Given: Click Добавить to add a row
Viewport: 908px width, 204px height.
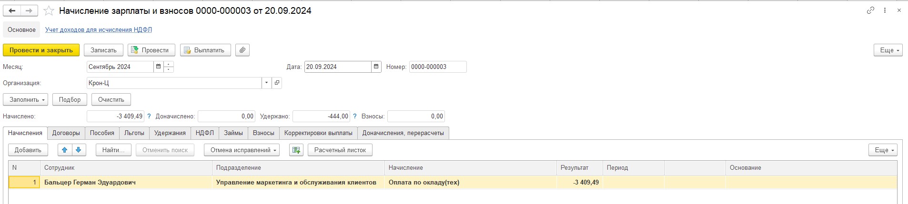Looking at the screenshot, I should [x=28, y=150].
